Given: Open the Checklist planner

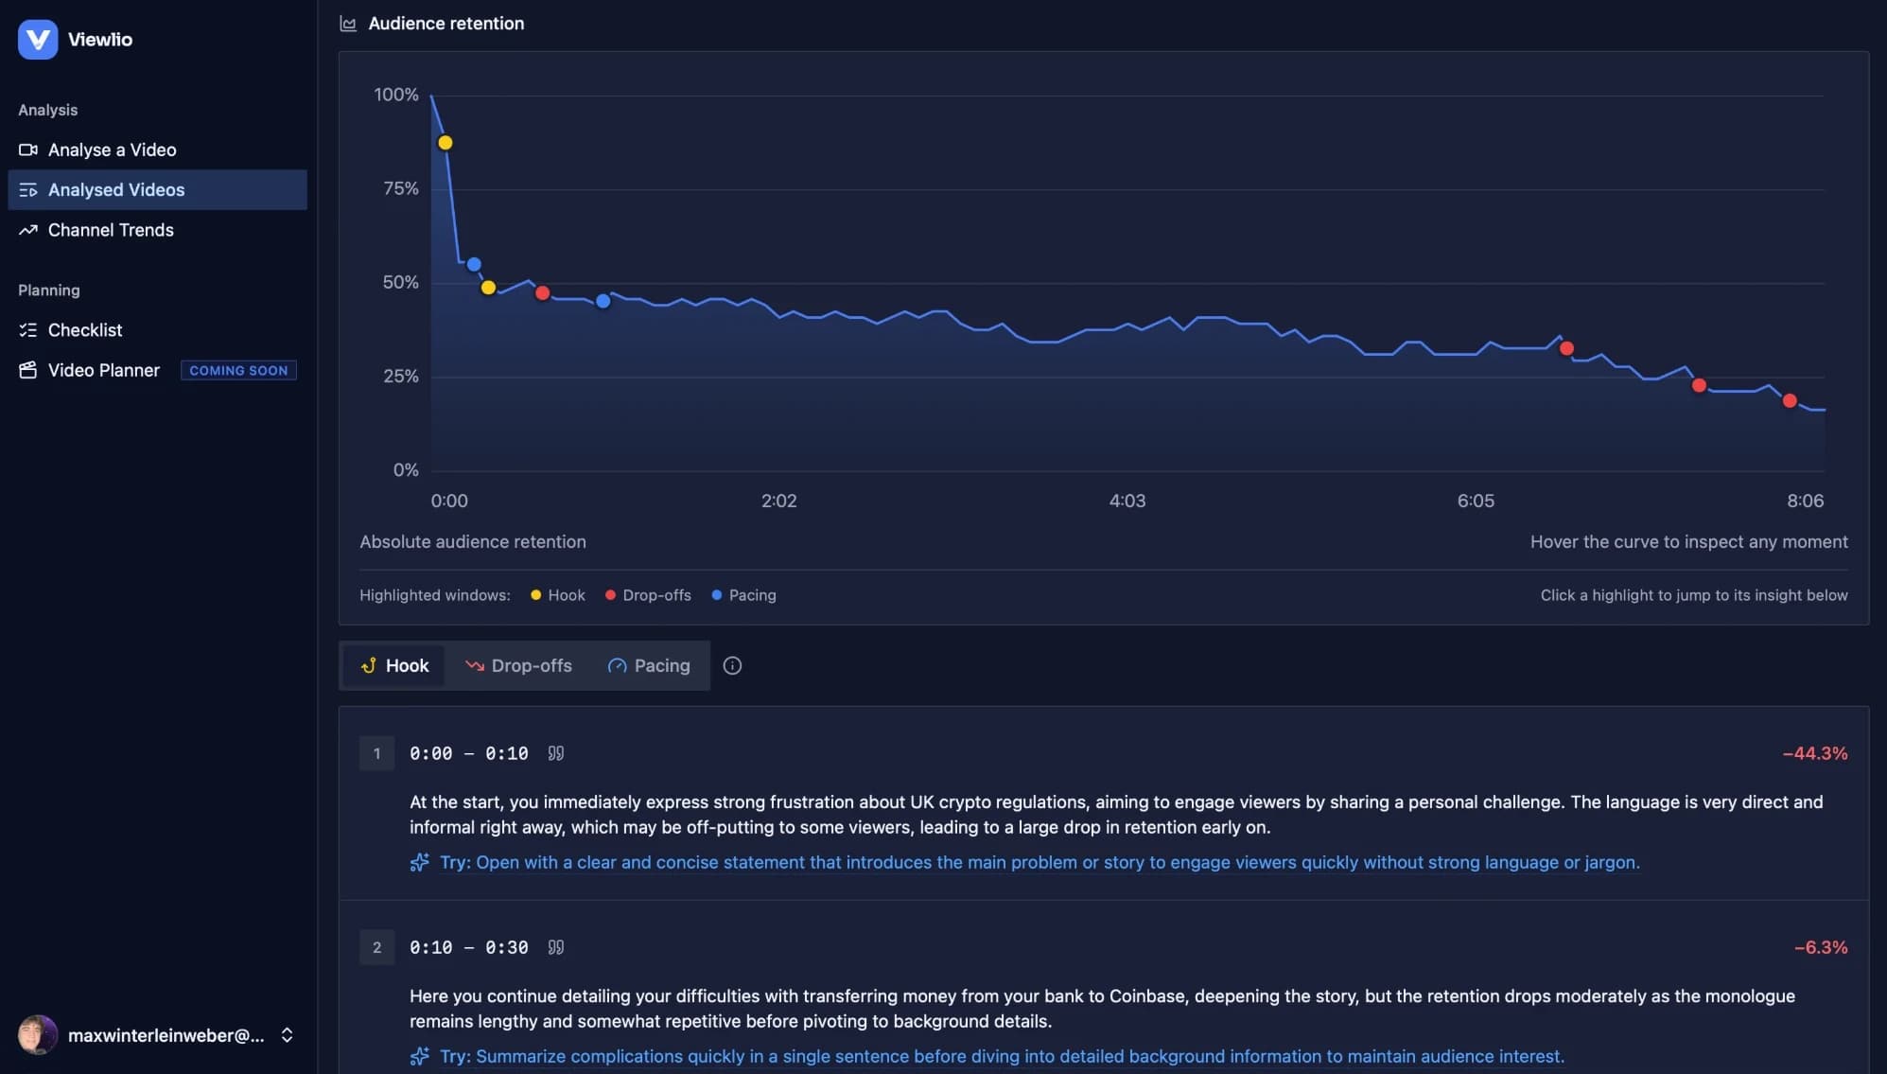Looking at the screenshot, I should [x=157, y=329].
